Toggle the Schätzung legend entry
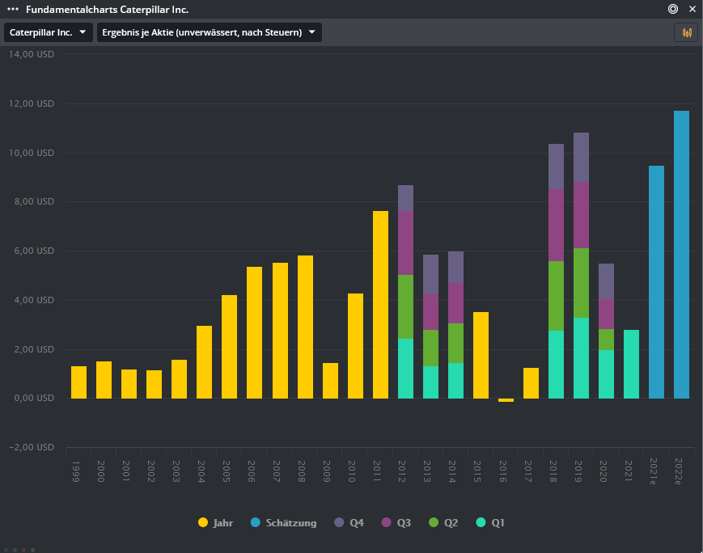 pos(283,522)
